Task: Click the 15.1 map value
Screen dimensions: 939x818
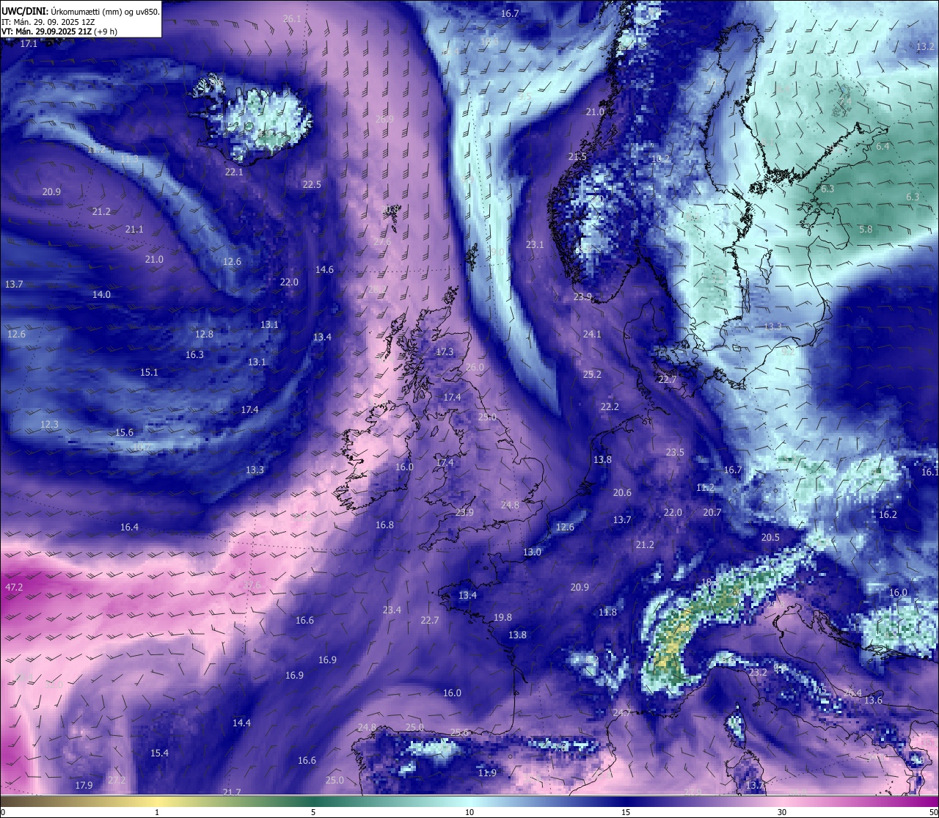Action: (149, 372)
